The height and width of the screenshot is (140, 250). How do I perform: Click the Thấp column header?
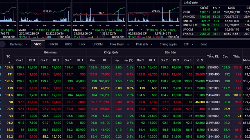coord(237,56)
